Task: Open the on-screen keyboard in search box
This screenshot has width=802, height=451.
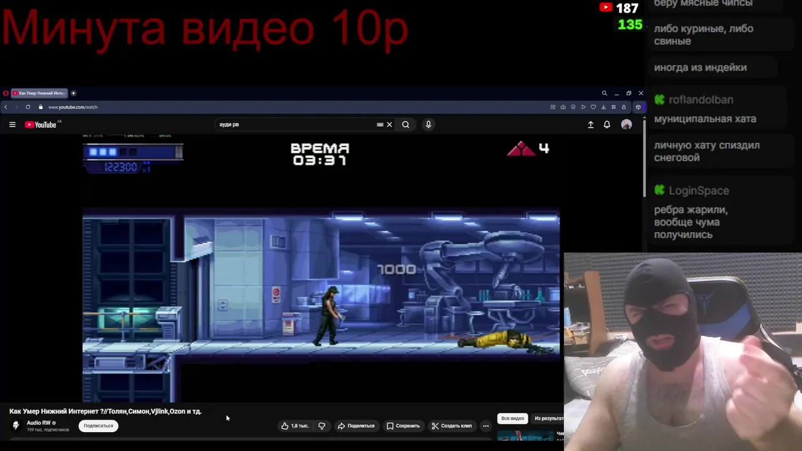Action: point(380,125)
